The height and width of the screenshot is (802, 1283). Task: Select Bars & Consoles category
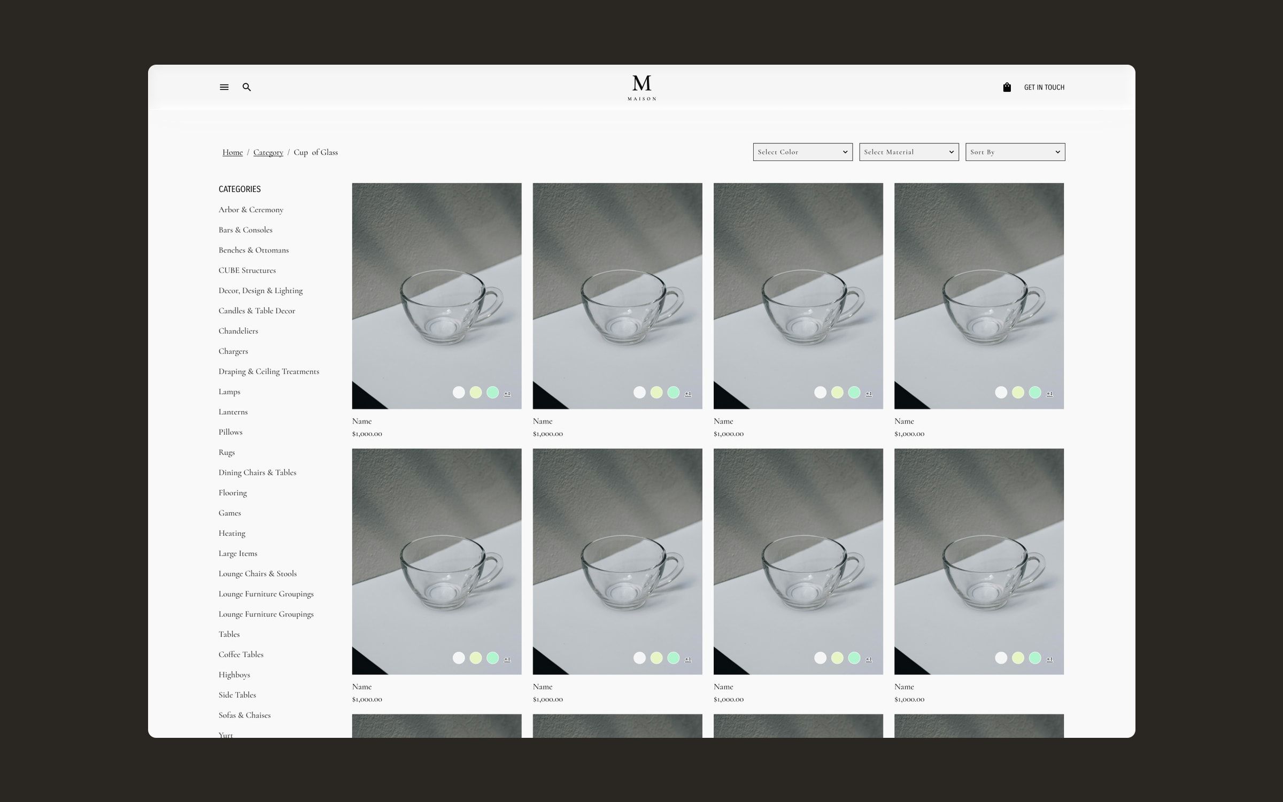245,230
